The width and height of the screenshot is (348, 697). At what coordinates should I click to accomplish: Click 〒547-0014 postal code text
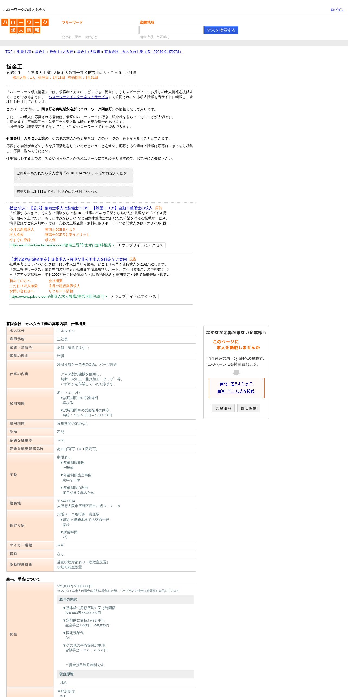(x=66, y=501)
